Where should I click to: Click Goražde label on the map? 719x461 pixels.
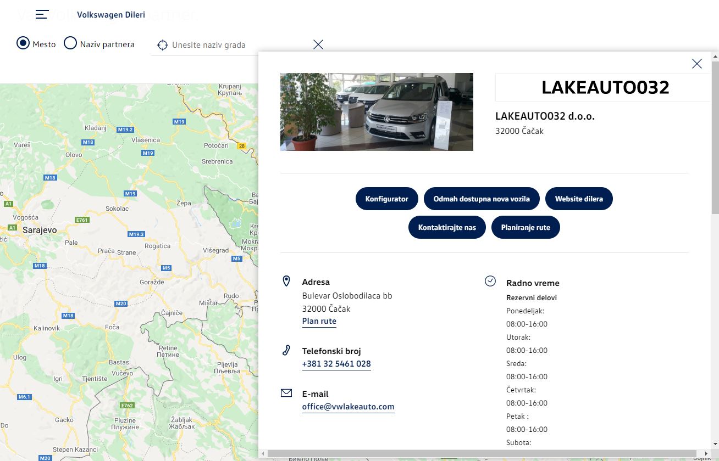click(x=152, y=282)
